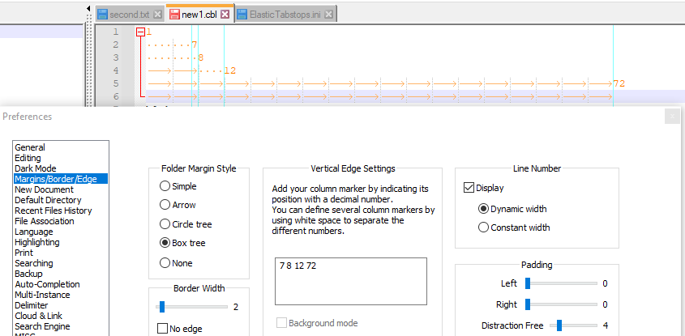The height and width of the screenshot is (336, 685).
Task: Click the save icon on the second.txt tab
Action: tap(103, 15)
